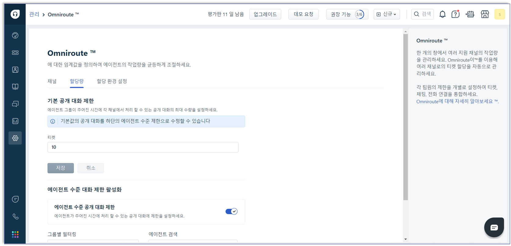Open the dashboard gauge icon in sidebar
Image resolution: width=511 pixels, height=246 pixels.
tap(15, 35)
